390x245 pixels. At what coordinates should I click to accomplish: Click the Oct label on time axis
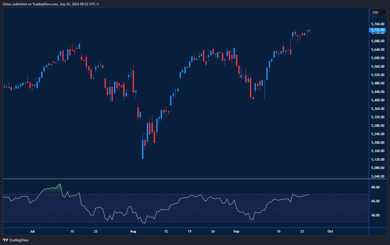pos(330,231)
